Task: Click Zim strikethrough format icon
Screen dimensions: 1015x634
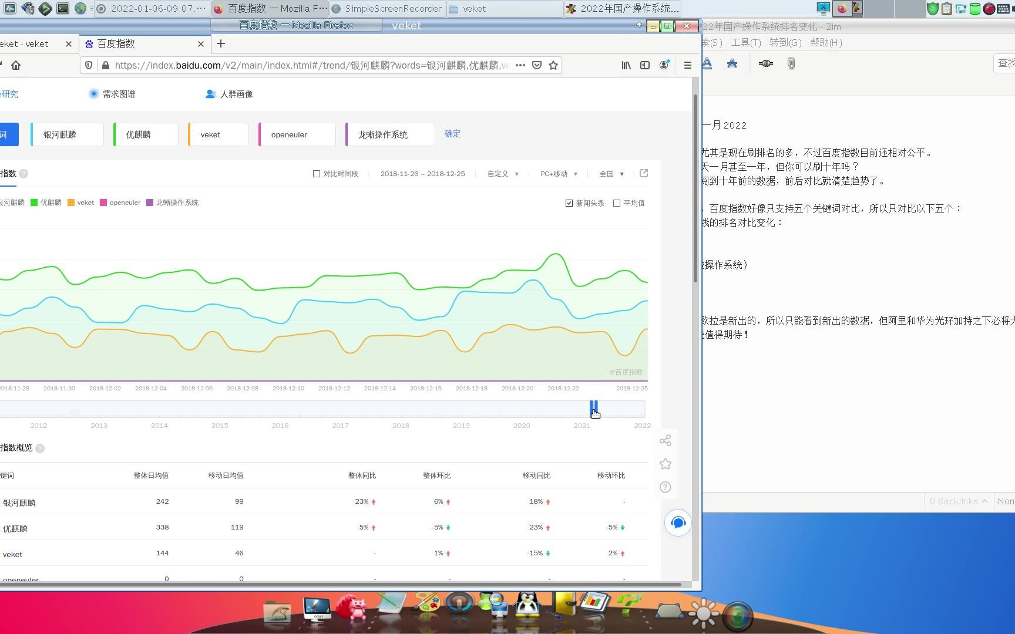Action: 732,63
